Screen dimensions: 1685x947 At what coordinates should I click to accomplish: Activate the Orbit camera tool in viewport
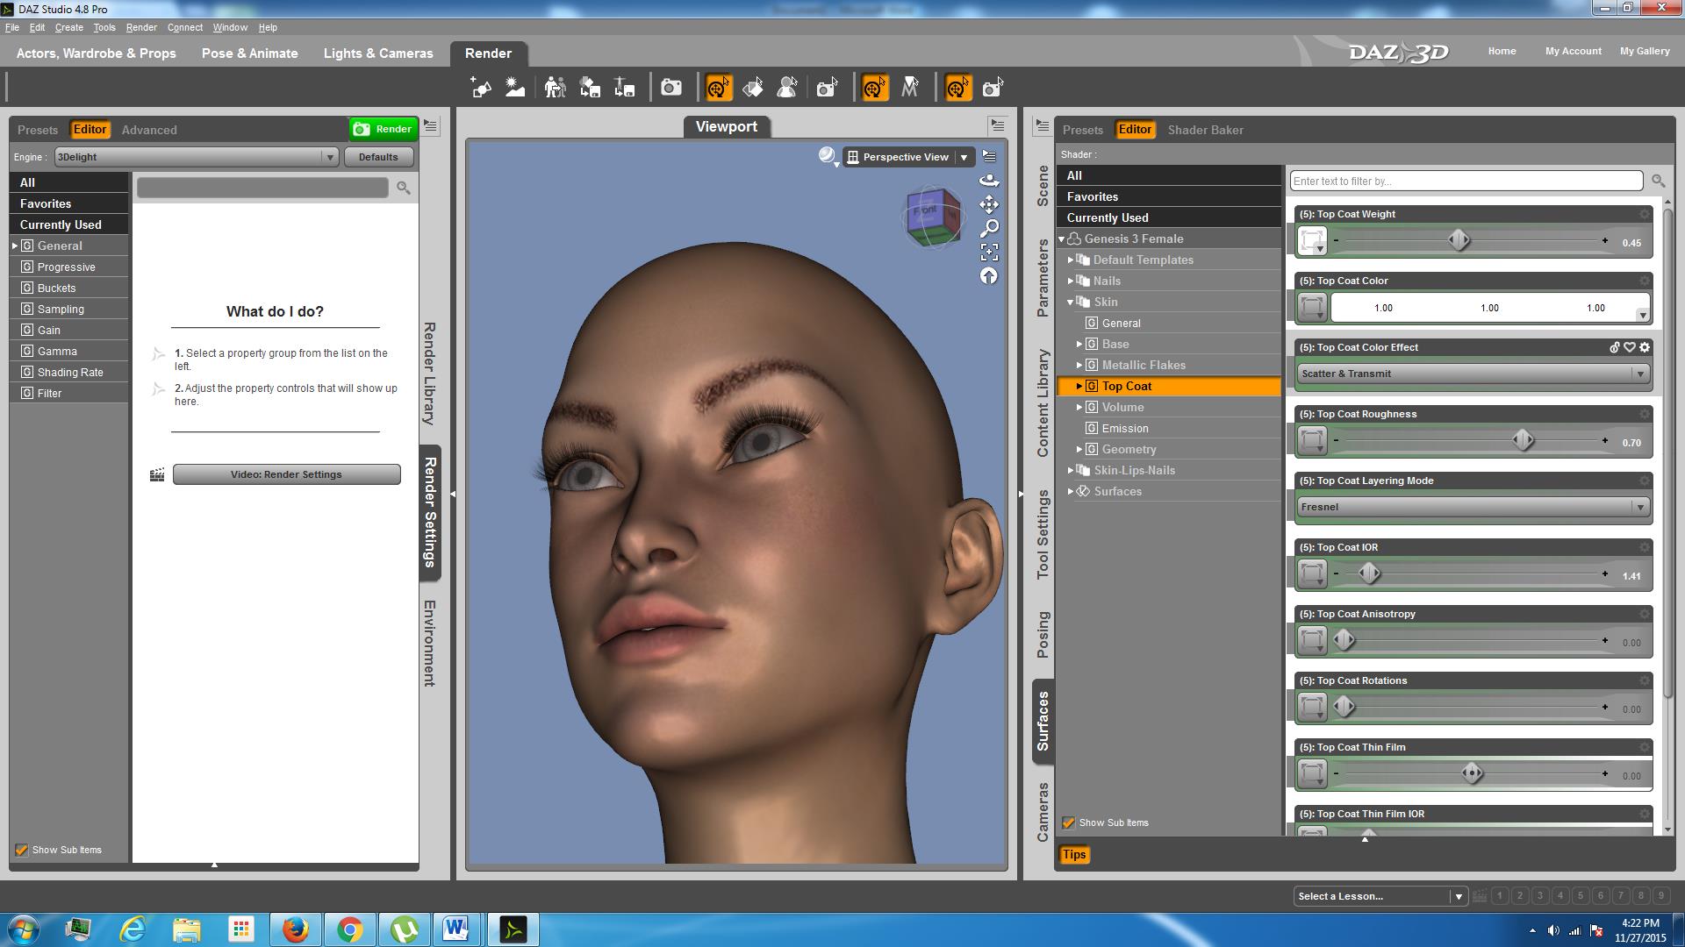(x=989, y=181)
